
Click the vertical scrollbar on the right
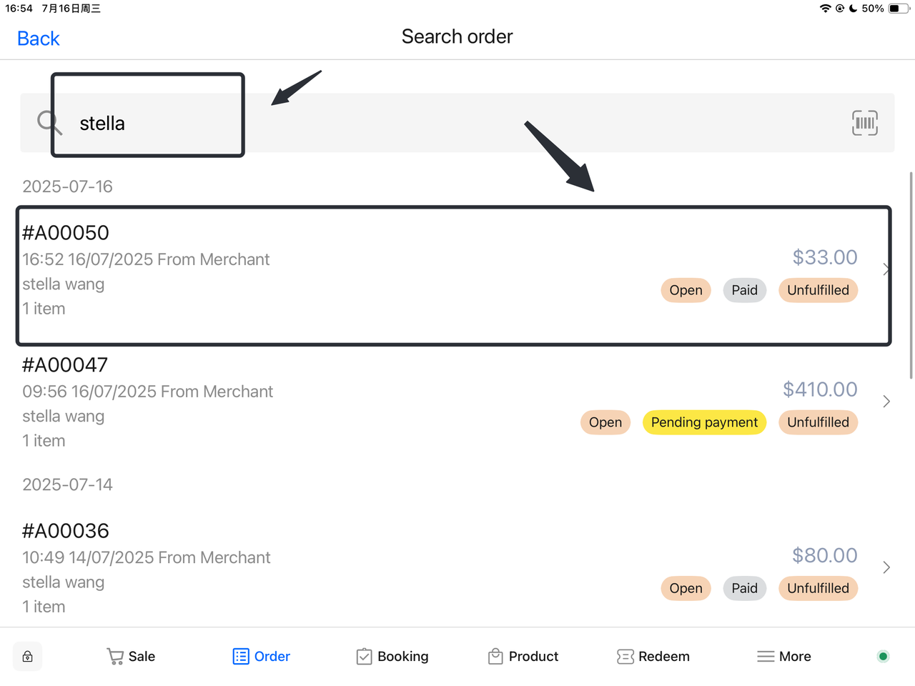click(911, 275)
